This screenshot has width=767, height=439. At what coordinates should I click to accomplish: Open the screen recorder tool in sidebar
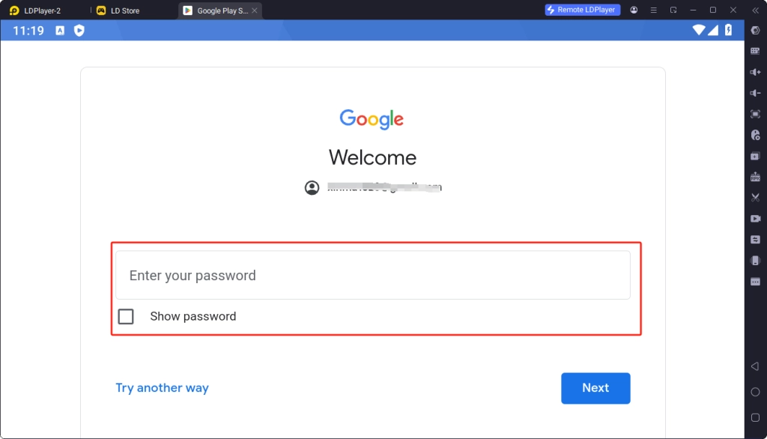[x=755, y=218]
